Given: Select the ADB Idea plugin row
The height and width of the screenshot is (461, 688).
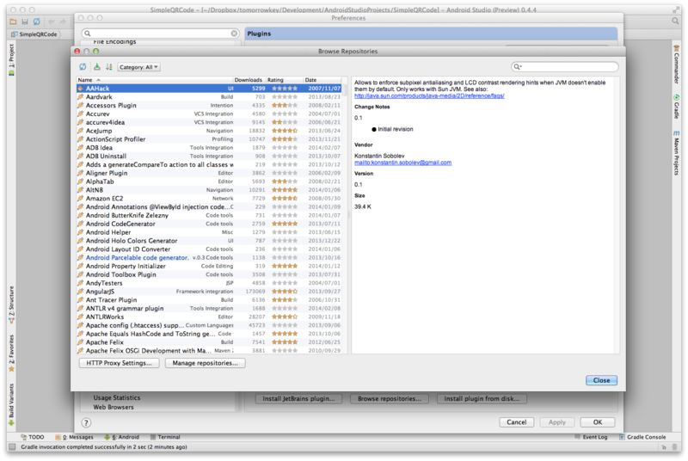Looking at the screenshot, I should click(209, 148).
